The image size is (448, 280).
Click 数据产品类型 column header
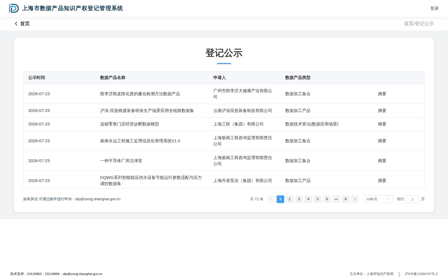[298, 78]
